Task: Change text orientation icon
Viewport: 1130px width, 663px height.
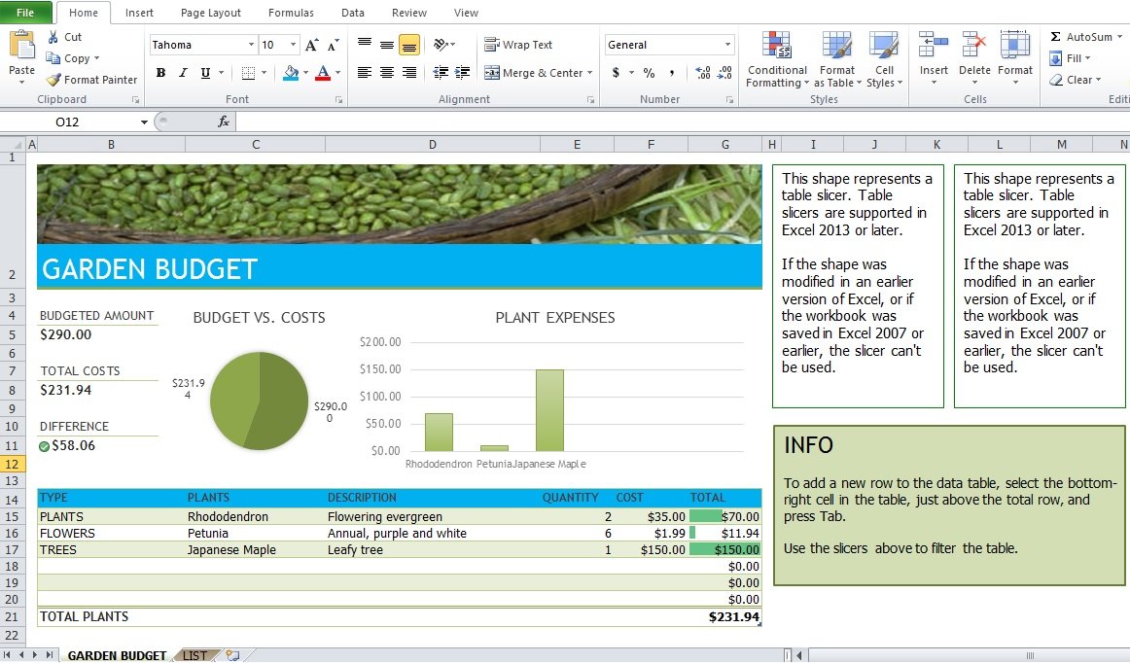Action: click(x=441, y=45)
